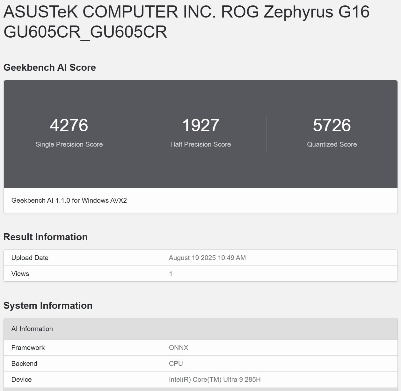Click the Result Information heading
This screenshot has height=391, width=401.
(x=46, y=237)
